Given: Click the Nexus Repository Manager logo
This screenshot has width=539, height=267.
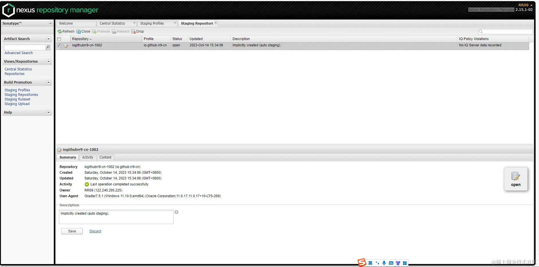Looking at the screenshot, I should [50, 10].
